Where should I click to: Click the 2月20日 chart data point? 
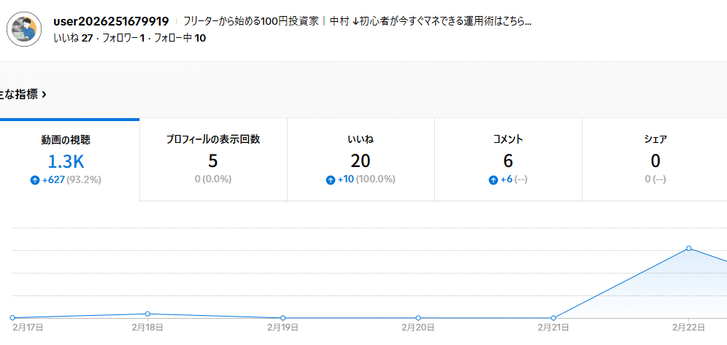point(418,318)
